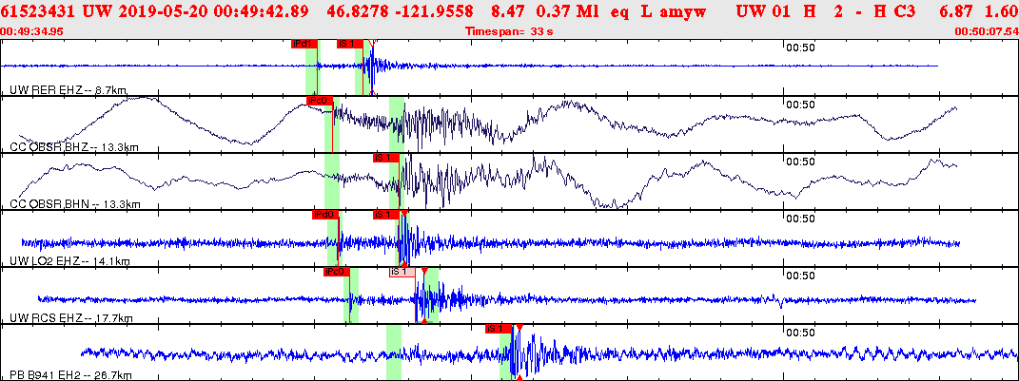Screen dimensions: 1019x381
Task: Select the iPd1 pick flag on UW RER trace
Action: point(304,44)
